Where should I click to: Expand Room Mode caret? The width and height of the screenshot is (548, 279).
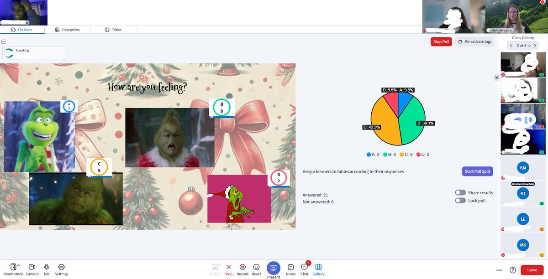19,265
